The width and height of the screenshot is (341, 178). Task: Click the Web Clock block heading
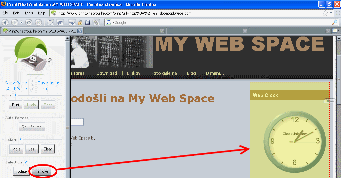click(x=265, y=95)
